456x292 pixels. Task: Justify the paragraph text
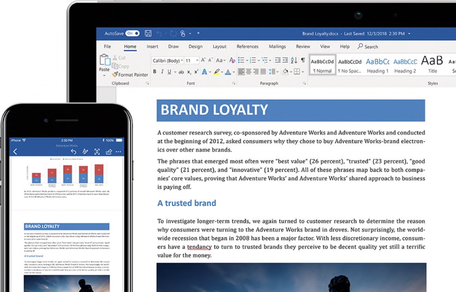tap(263, 72)
